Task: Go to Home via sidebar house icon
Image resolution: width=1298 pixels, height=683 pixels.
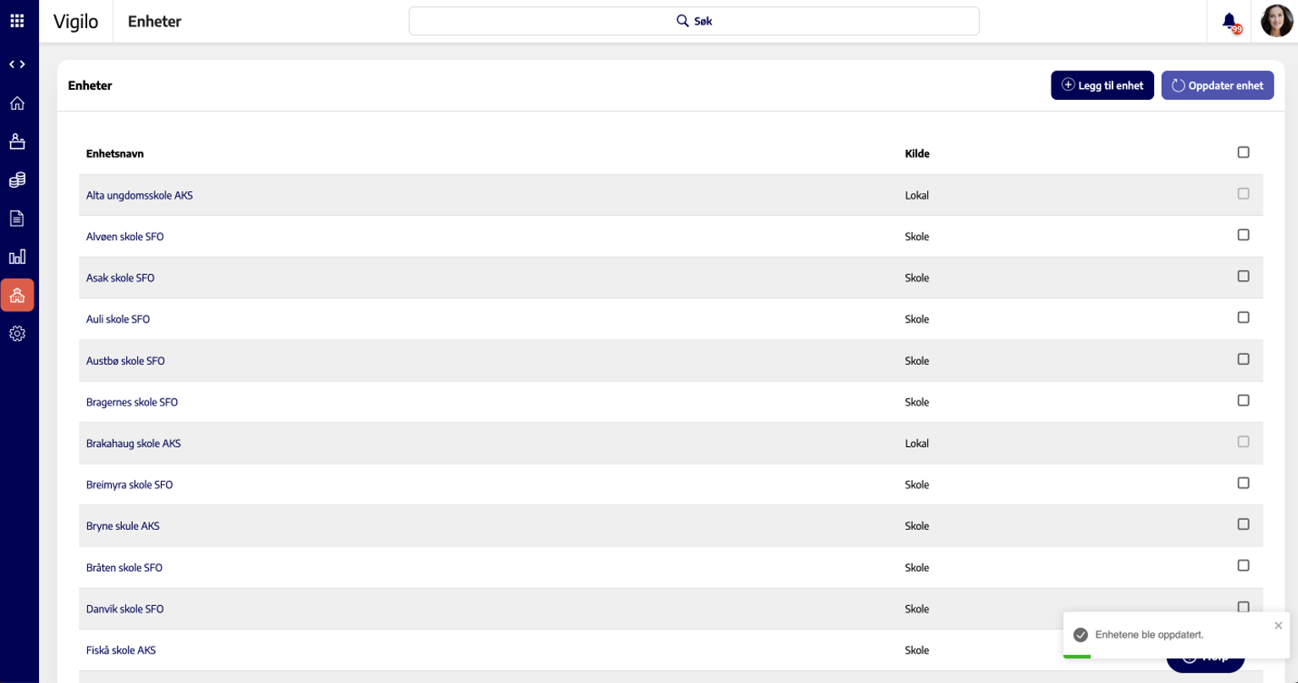Action: 17,103
